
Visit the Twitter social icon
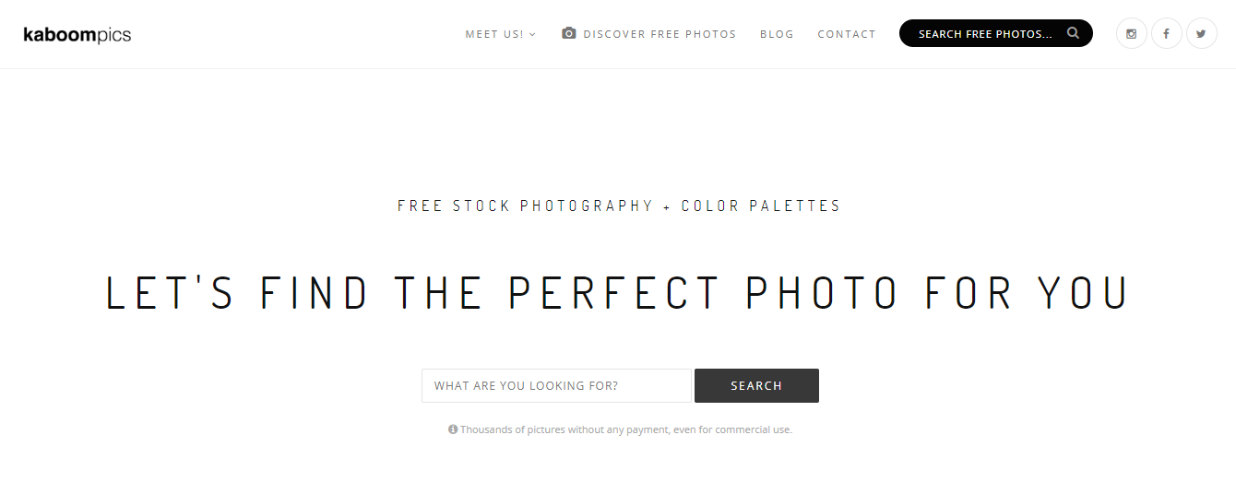pyautogui.click(x=1201, y=34)
